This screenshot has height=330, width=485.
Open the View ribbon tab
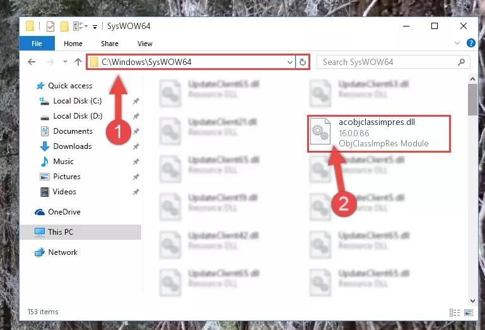pos(145,44)
